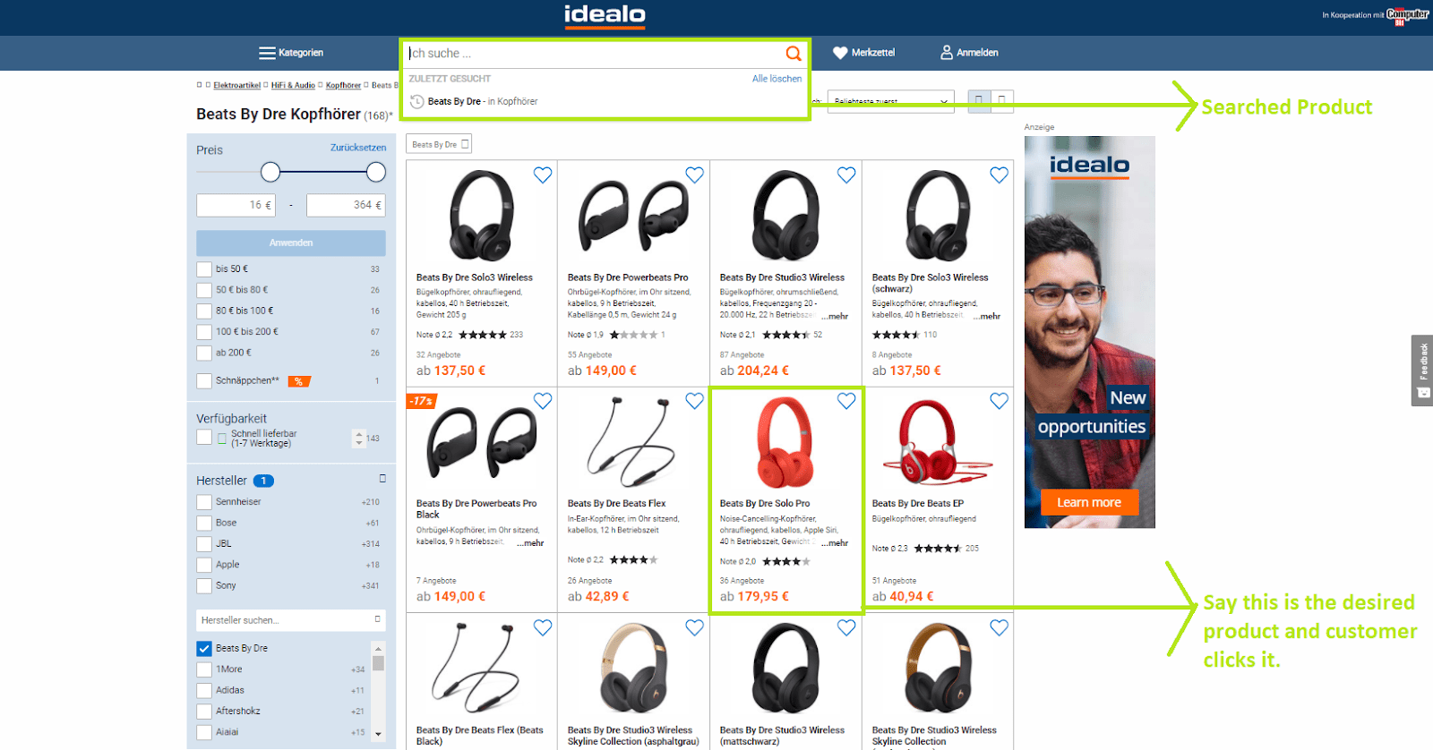Favorite the Powerbeats Pro Black item
This screenshot has height=750, width=1433.
543,401
